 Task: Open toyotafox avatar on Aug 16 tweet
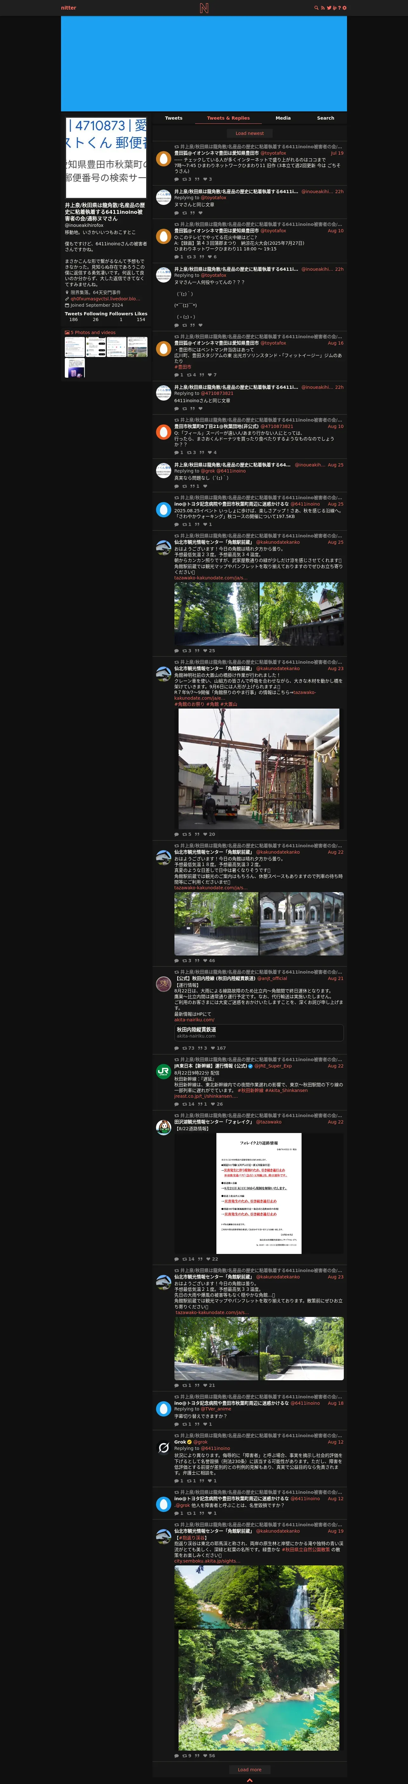[163, 348]
